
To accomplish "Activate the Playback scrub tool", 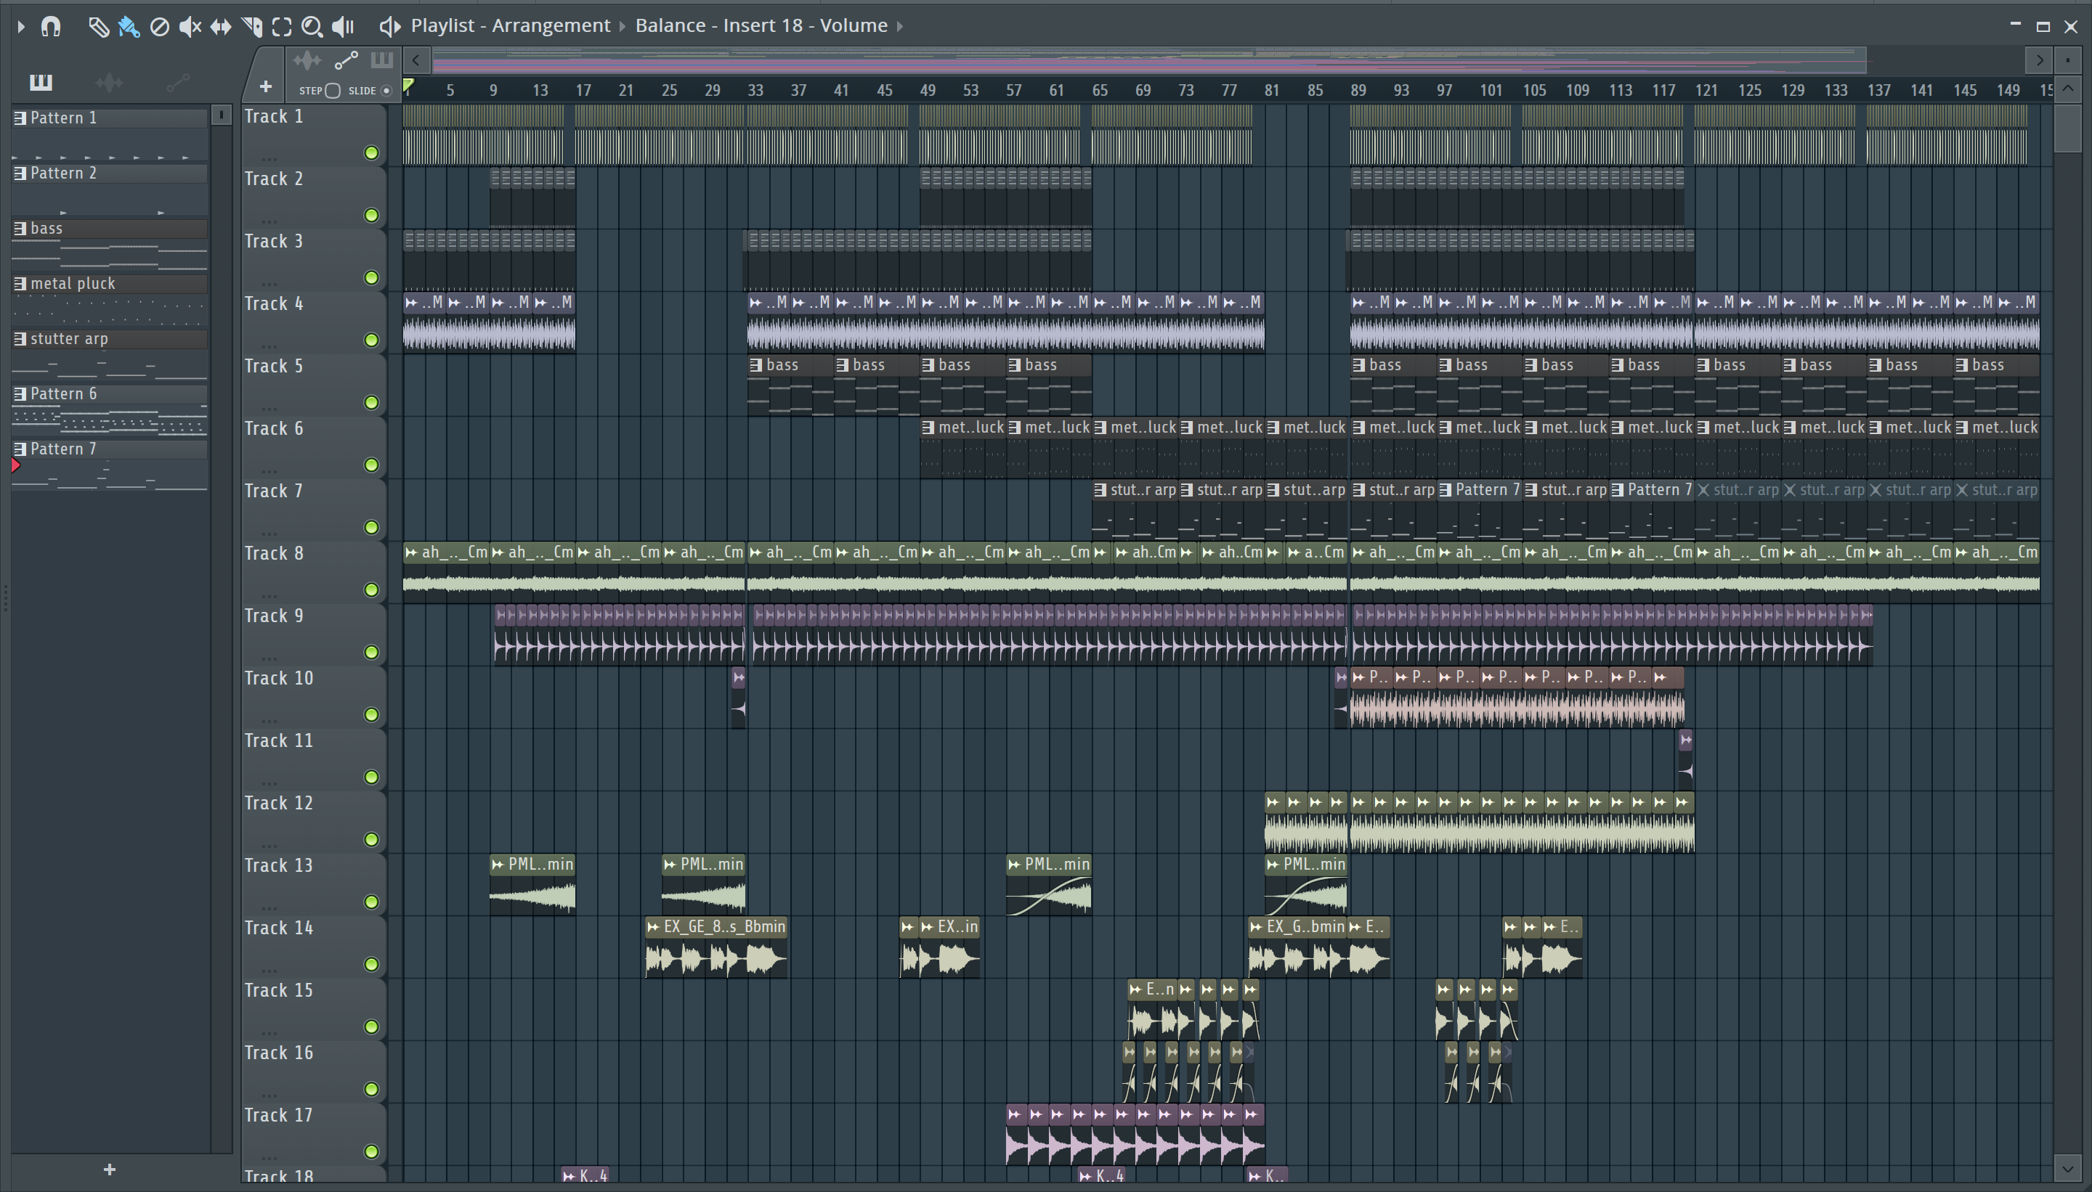I will (342, 27).
